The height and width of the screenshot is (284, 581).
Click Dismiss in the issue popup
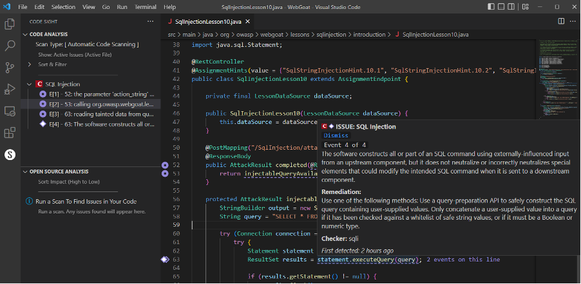336,136
